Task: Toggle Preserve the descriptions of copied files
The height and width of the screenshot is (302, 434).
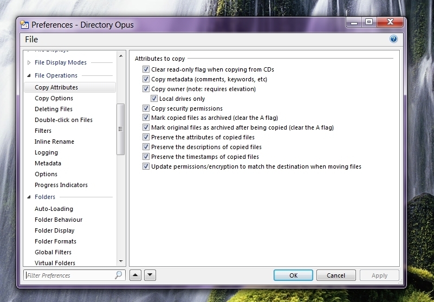Action: (146, 146)
